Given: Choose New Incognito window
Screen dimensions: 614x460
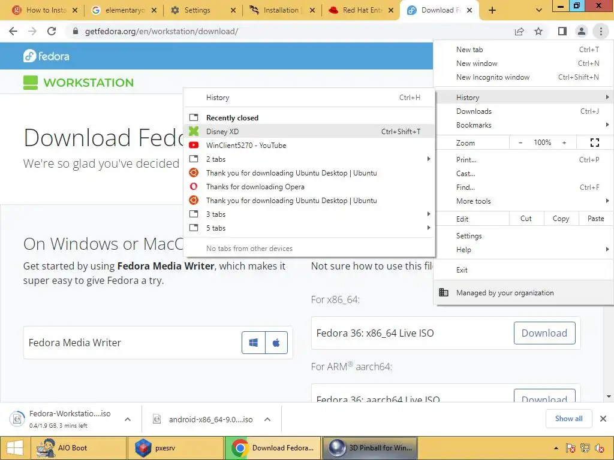Looking at the screenshot, I should 523,77.
